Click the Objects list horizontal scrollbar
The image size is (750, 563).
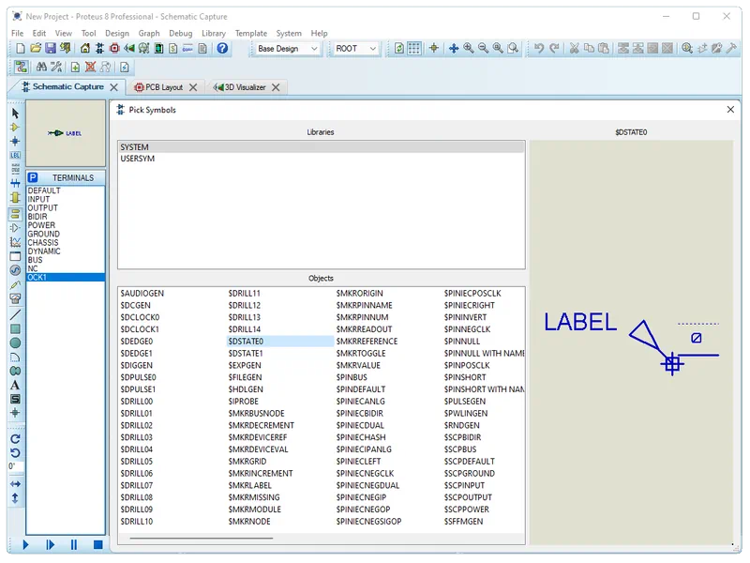tap(202, 539)
